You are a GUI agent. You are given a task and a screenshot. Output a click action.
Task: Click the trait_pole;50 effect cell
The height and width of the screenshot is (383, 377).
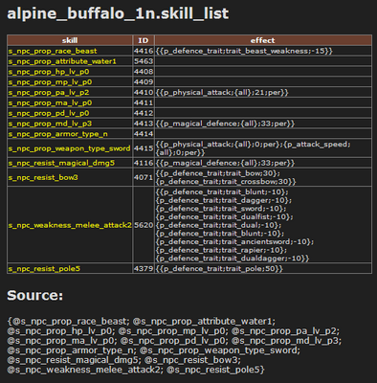263,268
